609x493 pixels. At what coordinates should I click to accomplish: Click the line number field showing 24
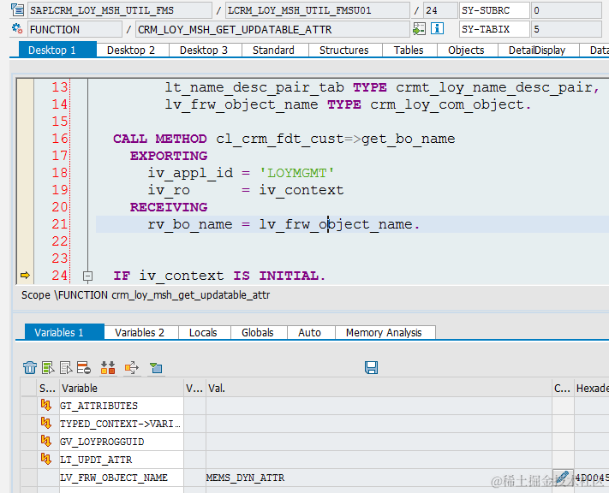(x=440, y=10)
